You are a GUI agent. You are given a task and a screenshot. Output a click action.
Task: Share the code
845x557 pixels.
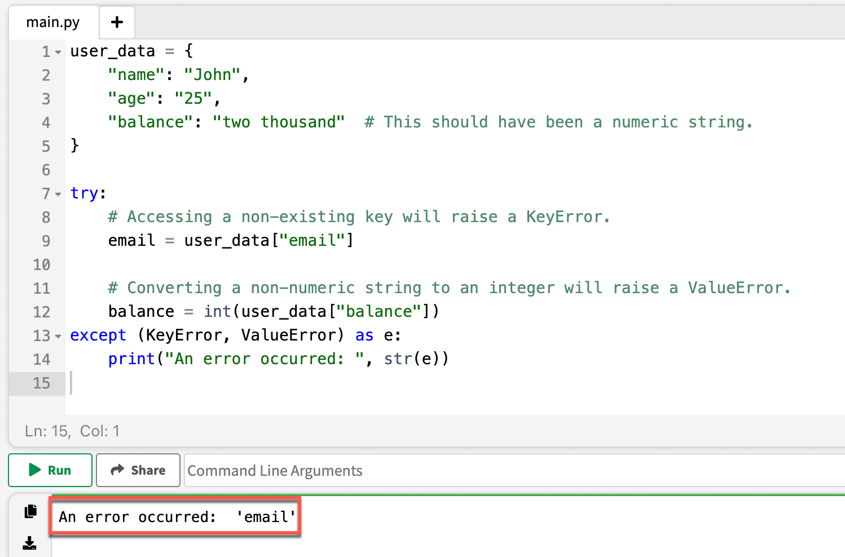(138, 470)
